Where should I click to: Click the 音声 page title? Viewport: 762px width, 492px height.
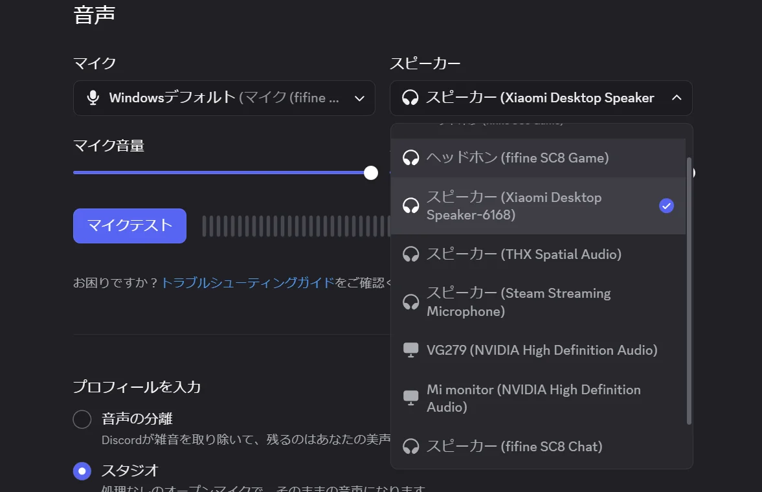pyautogui.click(x=95, y=15)
